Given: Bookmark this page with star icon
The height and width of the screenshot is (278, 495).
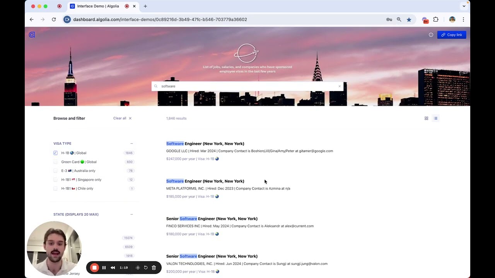Looking at the screenshot, I should (x=409, y=19).
